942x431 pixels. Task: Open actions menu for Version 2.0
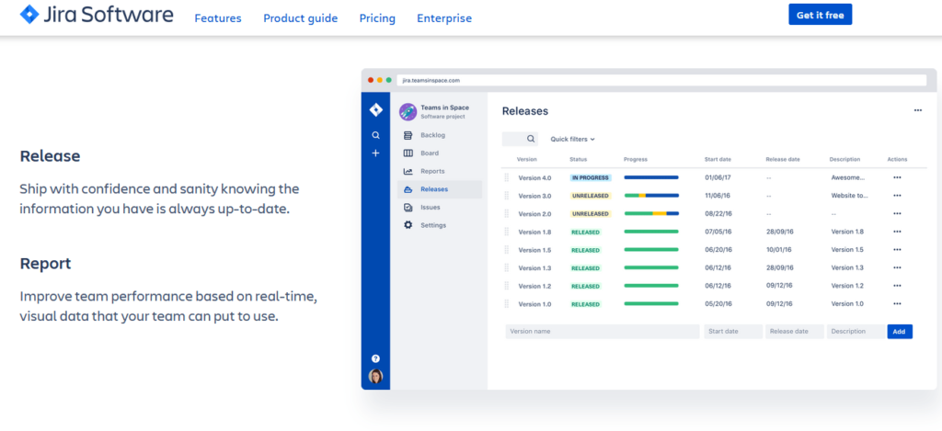point(897,214)
